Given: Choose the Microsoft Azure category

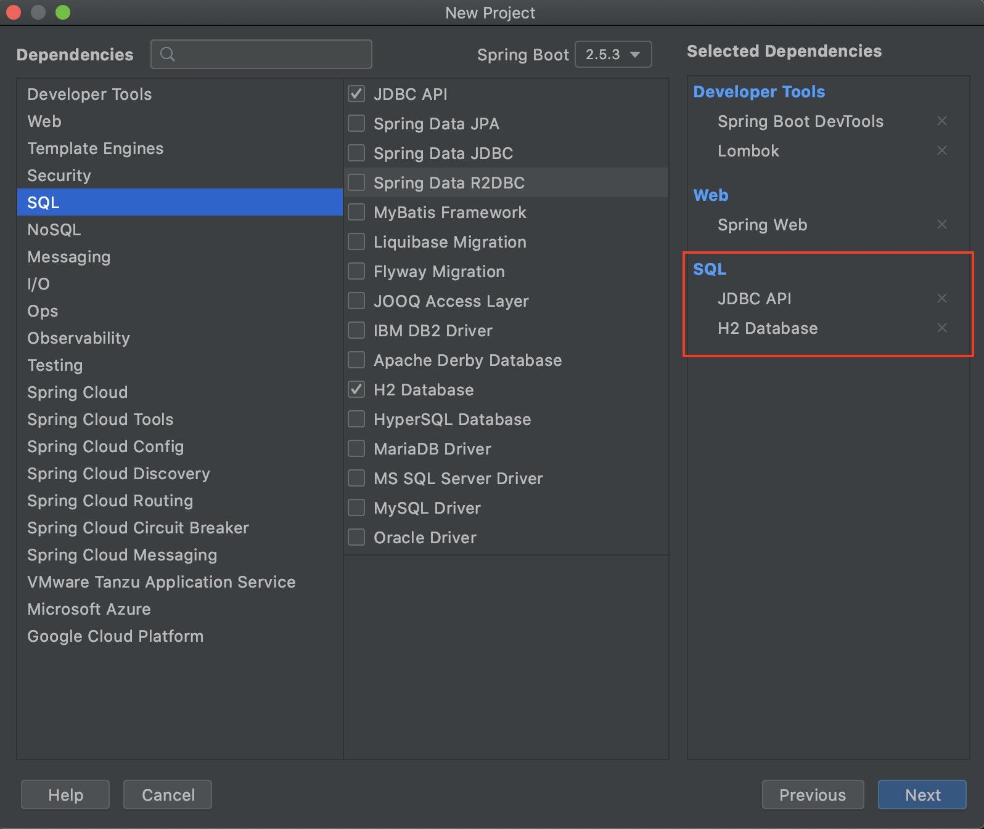Looking at the screenshot, I should 179,609.
